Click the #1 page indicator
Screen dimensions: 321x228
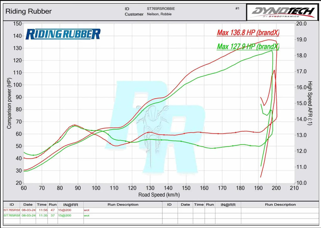[237, 8]
